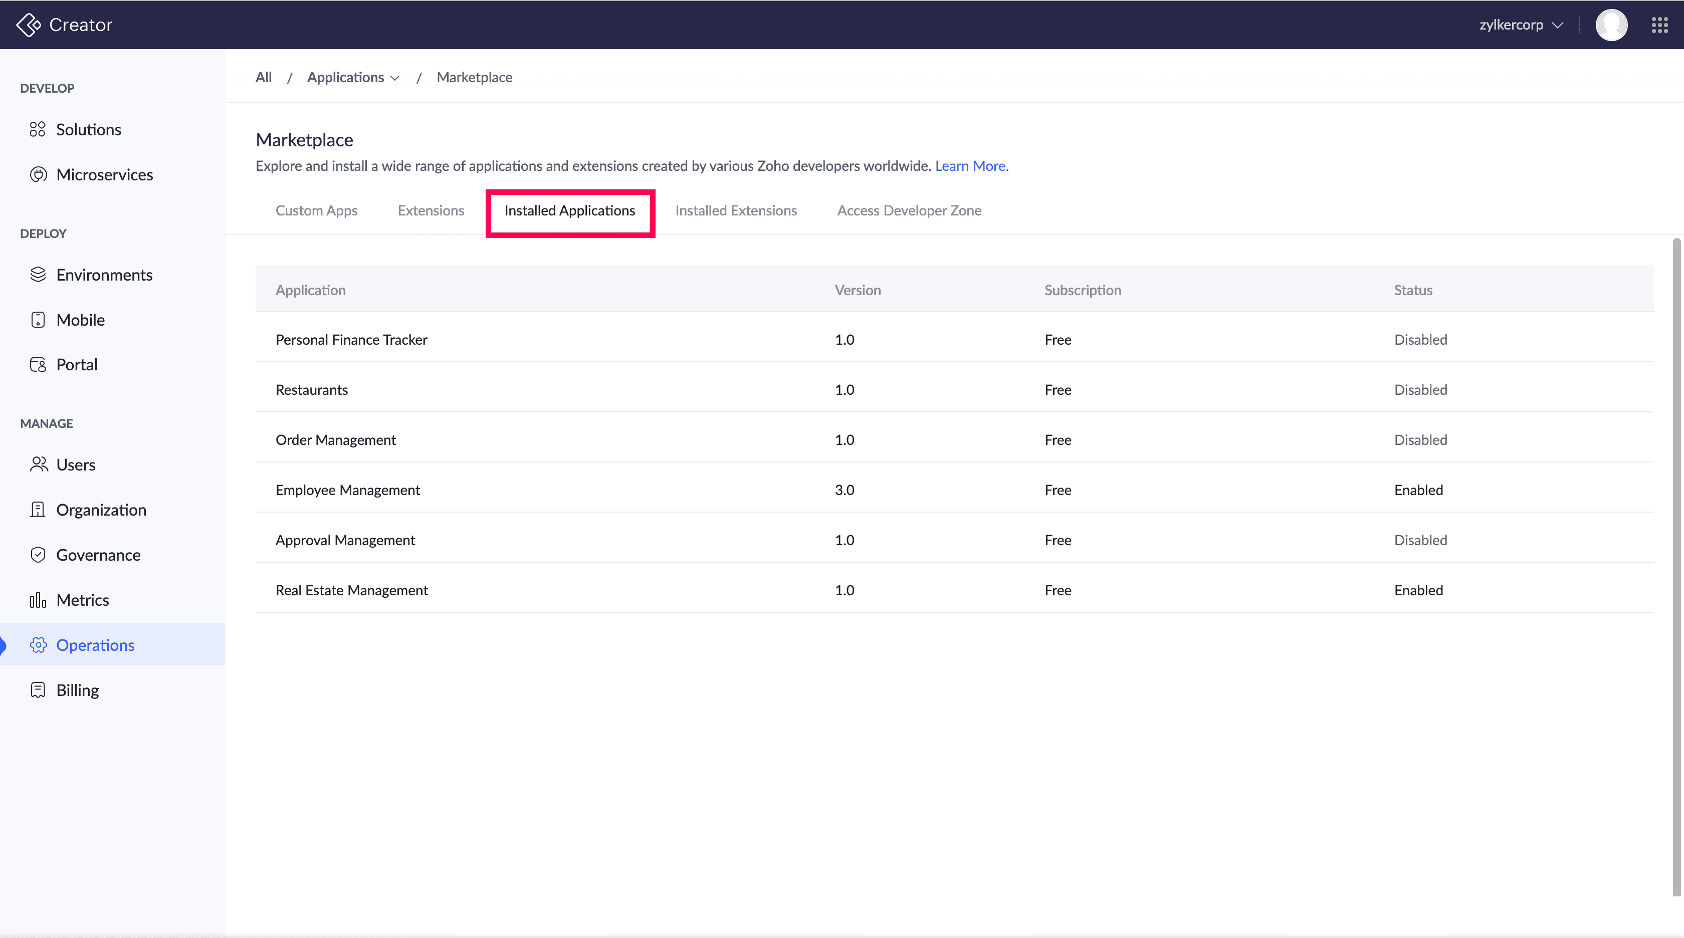Open Billing from the sidebar
The width and height of the screenshot is (1684, 938).
pos(77,690)
